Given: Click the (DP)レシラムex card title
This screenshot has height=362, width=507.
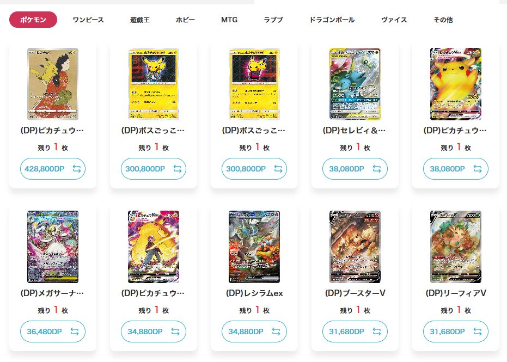Looking at the screenshot, I should point(254,293).
